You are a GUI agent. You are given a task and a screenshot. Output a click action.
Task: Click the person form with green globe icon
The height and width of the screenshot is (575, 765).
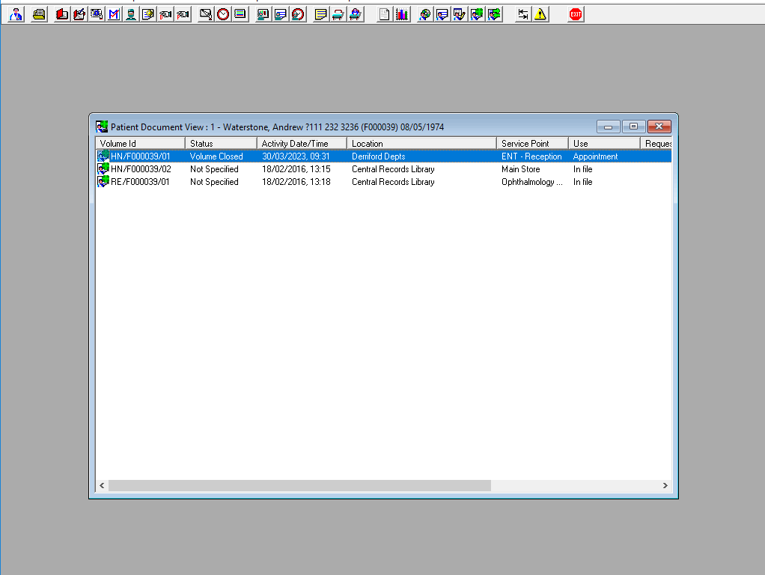coord(477,14)
